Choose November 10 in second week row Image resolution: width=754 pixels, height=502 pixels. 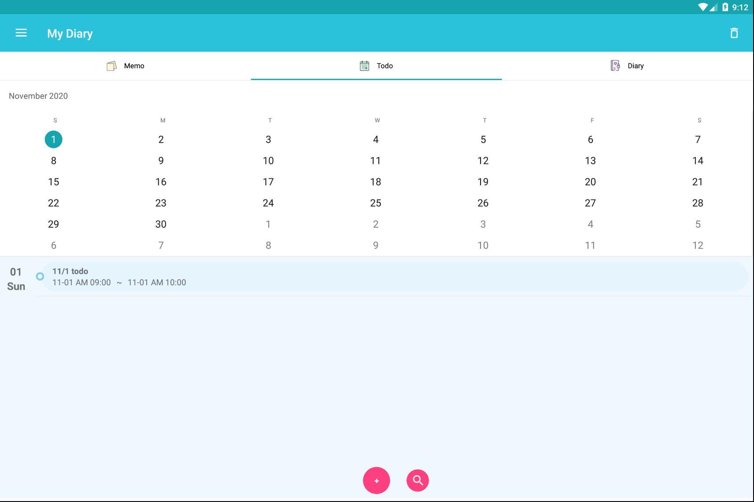[x=268, y=161]
